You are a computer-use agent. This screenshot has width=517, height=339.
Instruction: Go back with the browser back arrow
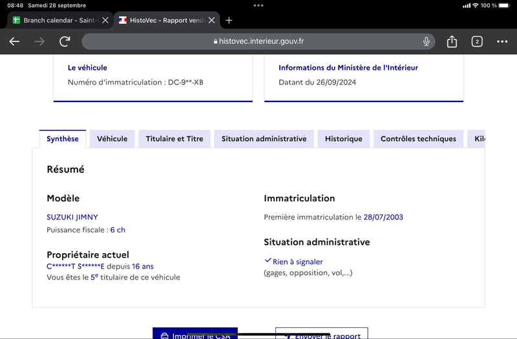coord(14,41)
